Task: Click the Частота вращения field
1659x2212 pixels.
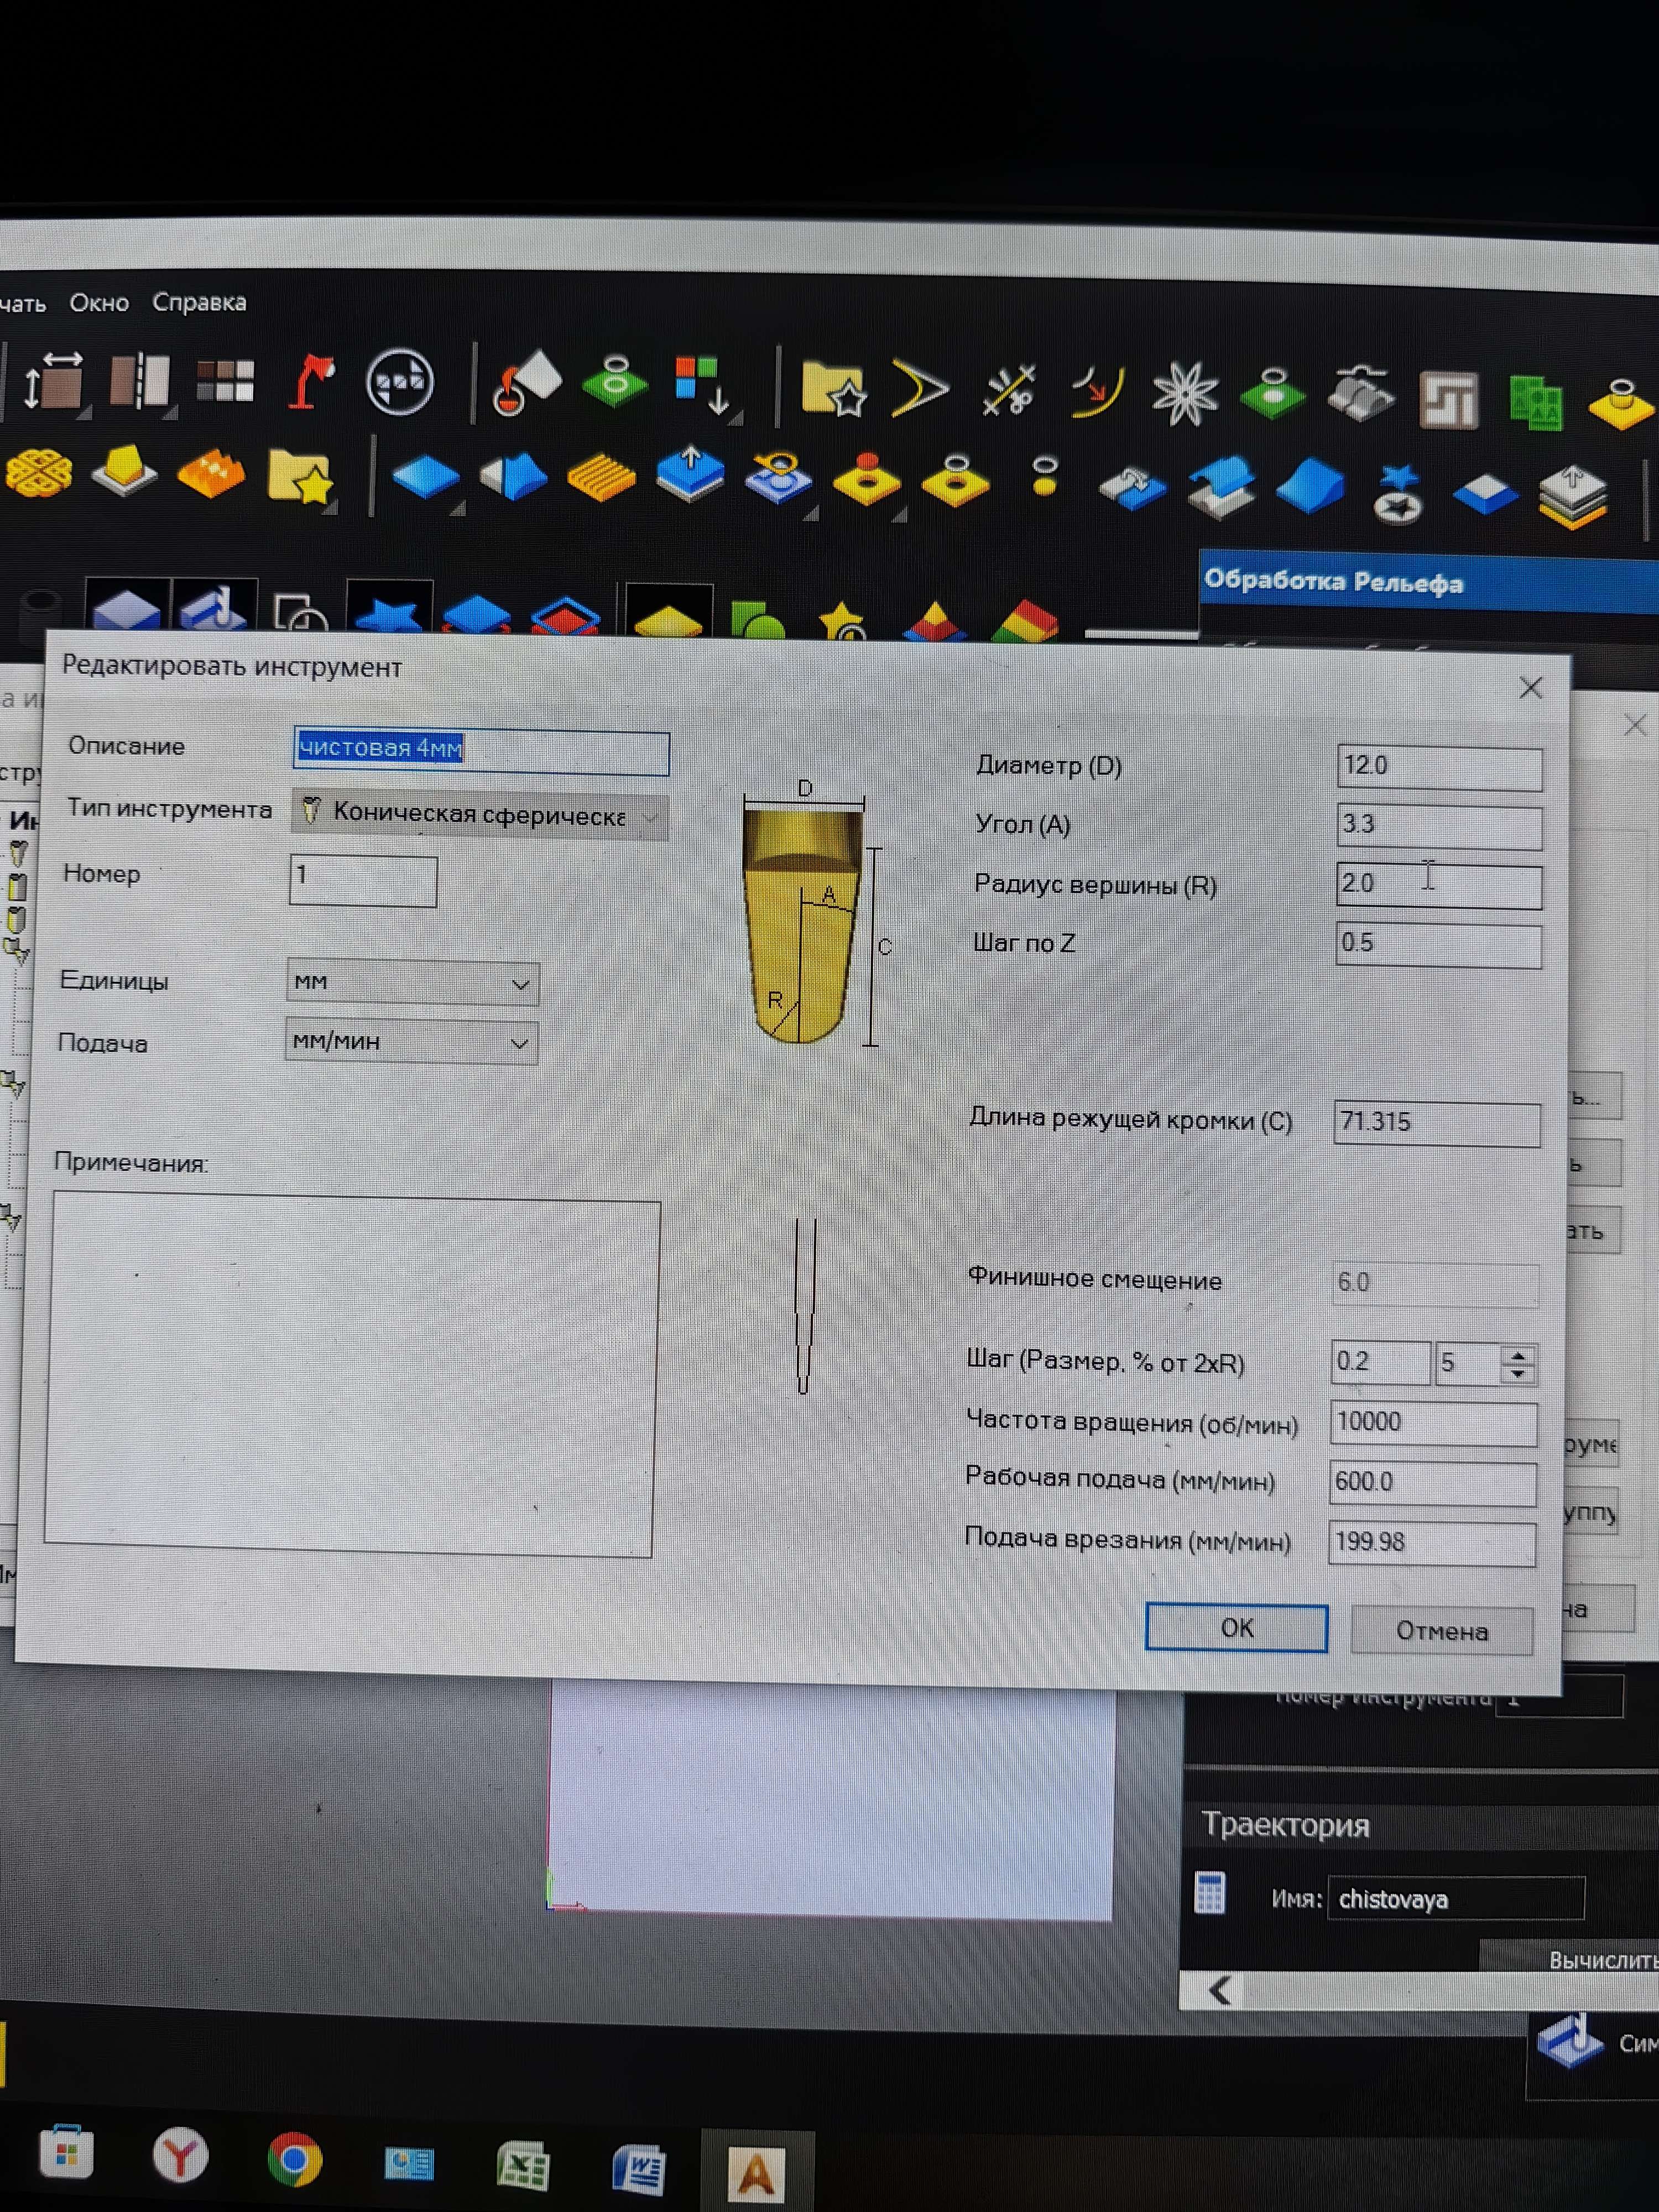Action: pos(1433,1423)
